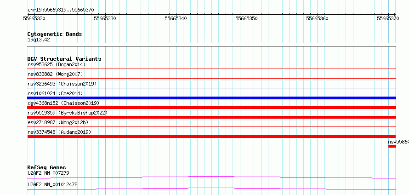Select the 19q13.42 cytogenetic band bar
The height and width of the screenshot is (195, 409).
[211, 45]
